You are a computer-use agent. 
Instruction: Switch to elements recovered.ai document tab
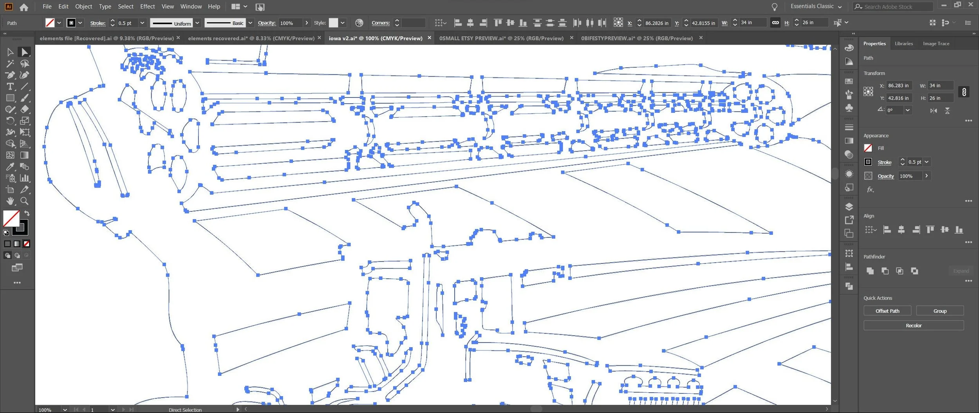pyautogui.click(x=251, y=38)
